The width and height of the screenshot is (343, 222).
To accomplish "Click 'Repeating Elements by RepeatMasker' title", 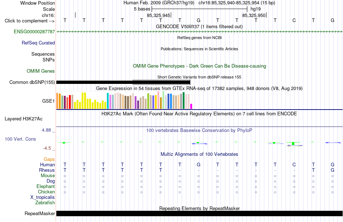I will [x=200, y=208].
